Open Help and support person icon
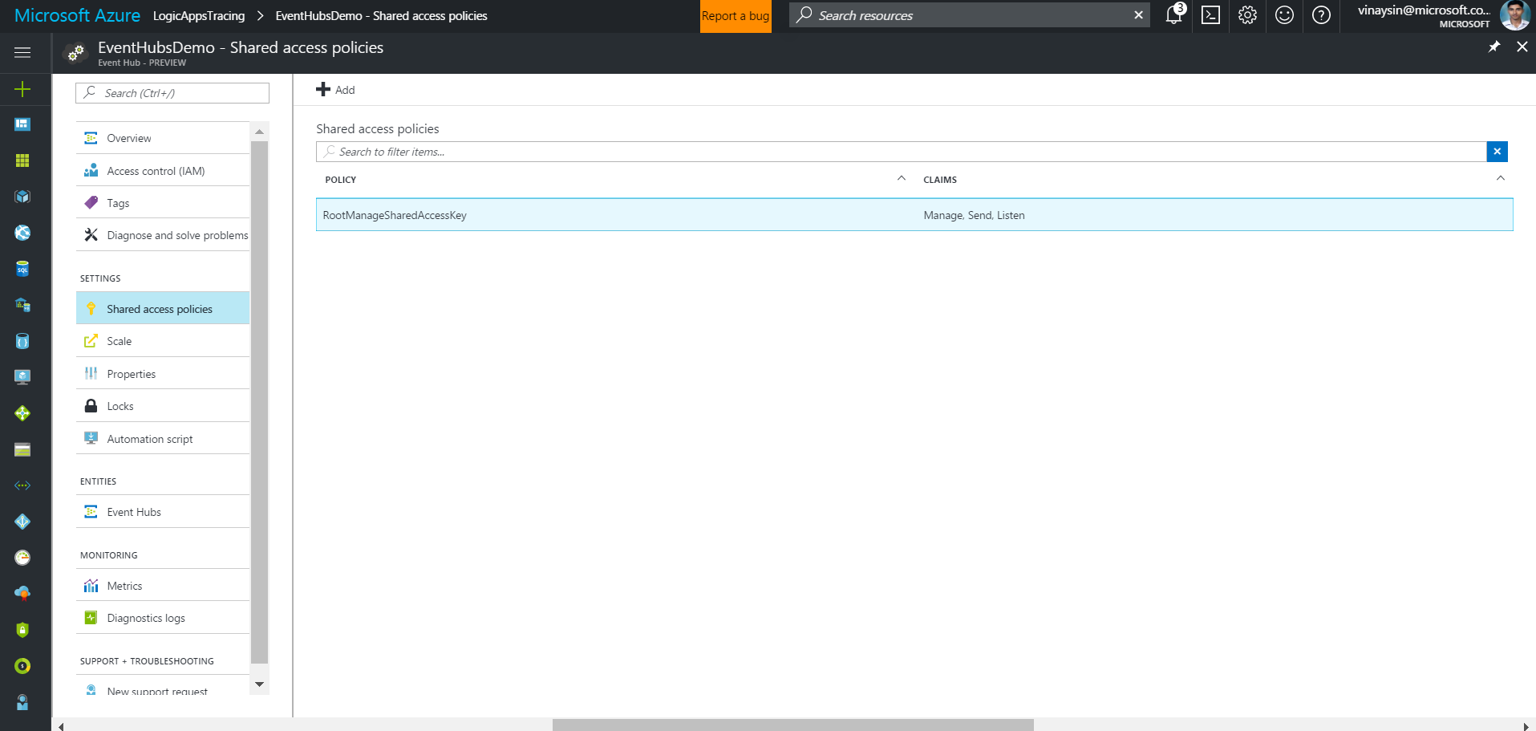Screen dimensions: 1536x731 pos(22,702)
